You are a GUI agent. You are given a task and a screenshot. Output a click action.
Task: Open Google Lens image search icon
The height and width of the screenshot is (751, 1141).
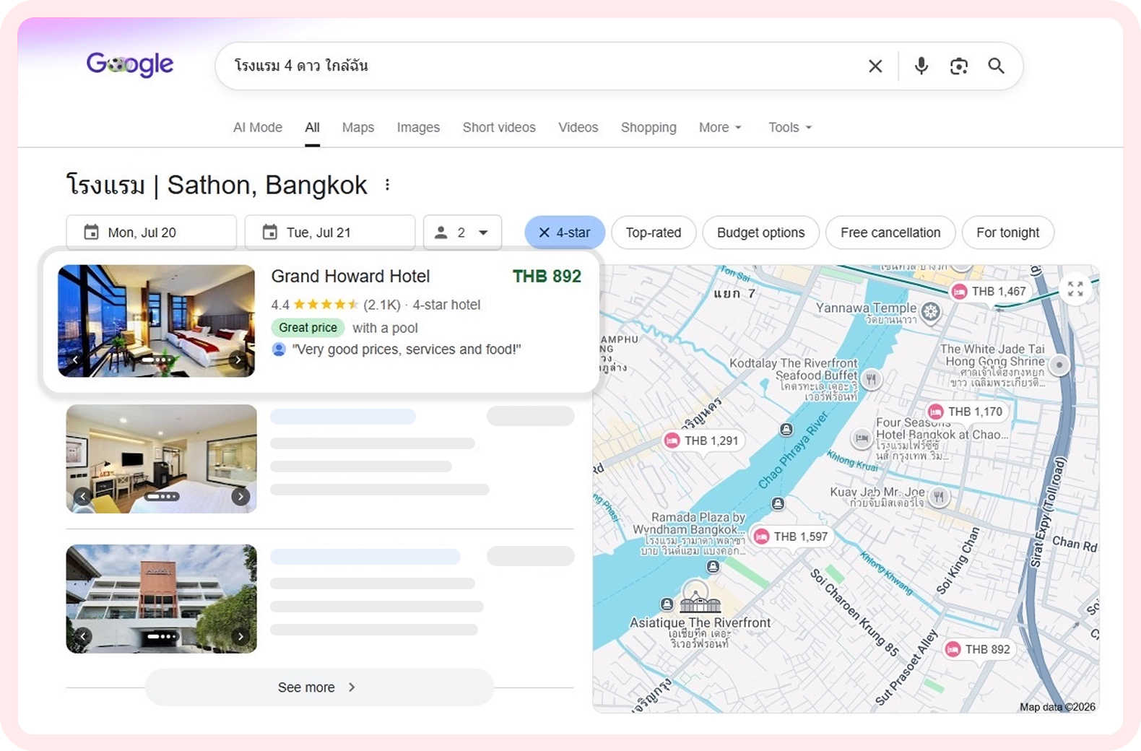coord(959,66)
